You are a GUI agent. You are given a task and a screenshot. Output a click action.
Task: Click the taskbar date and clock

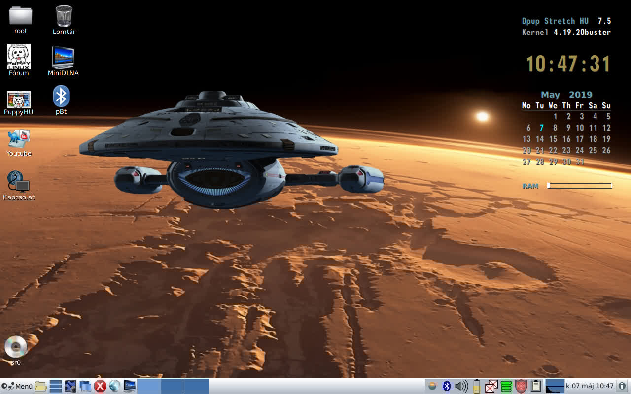[x=590, y=386]
